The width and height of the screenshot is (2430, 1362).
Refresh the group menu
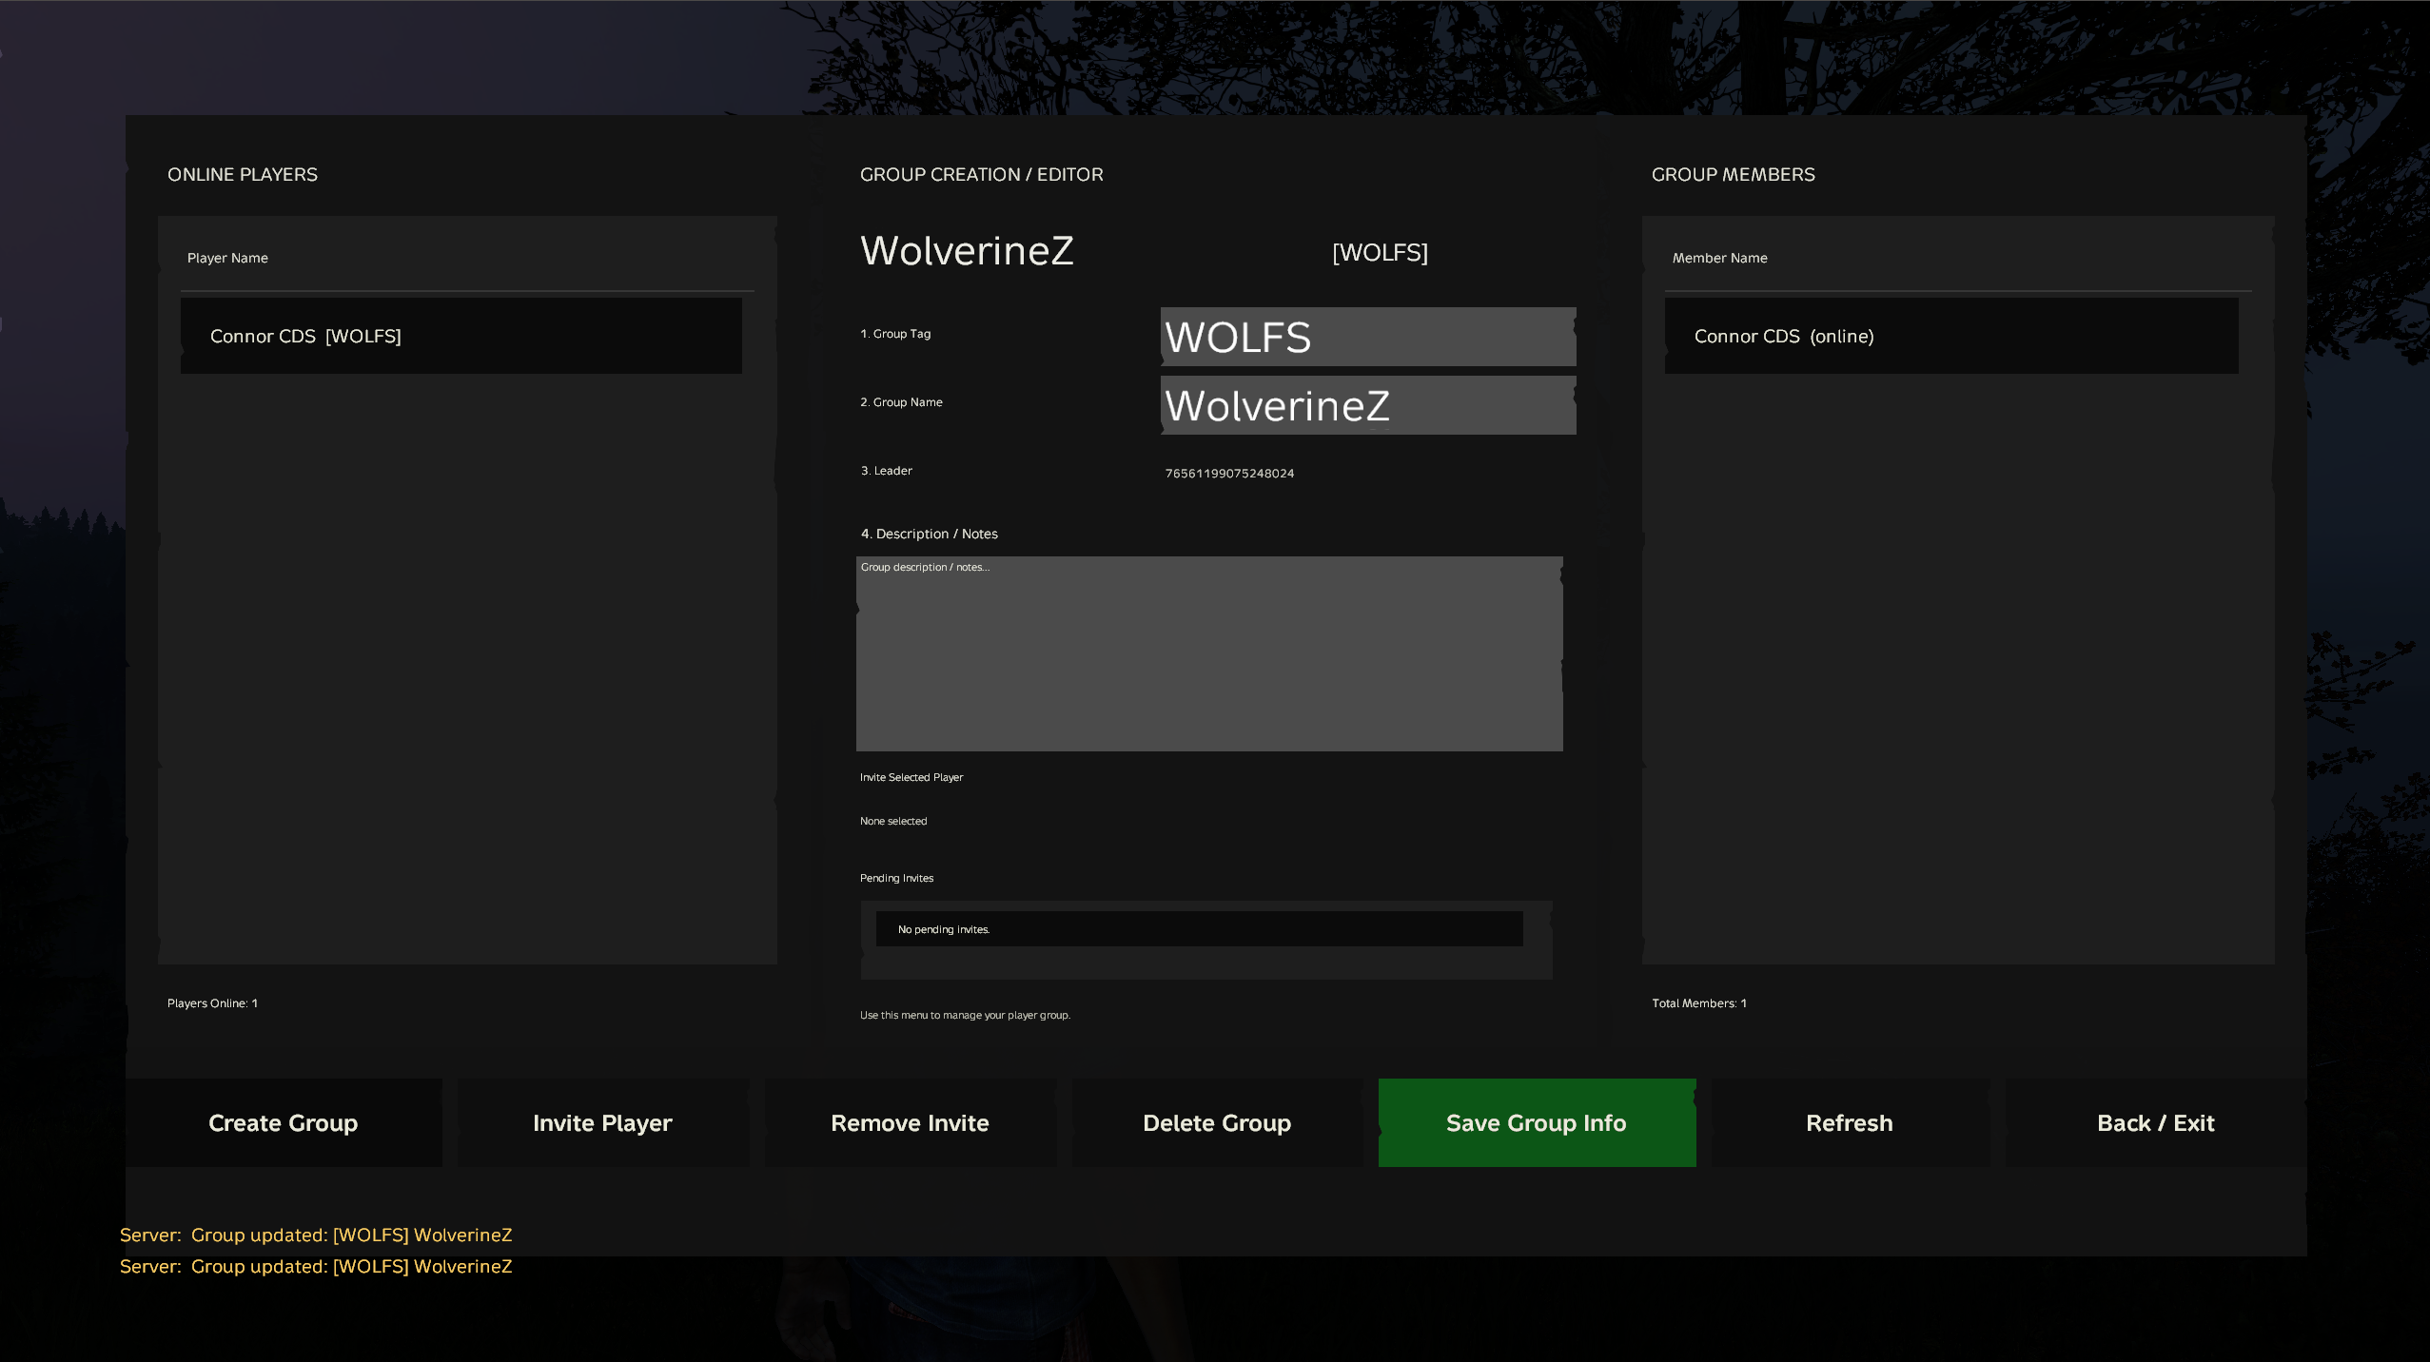coord(1850,1122)
